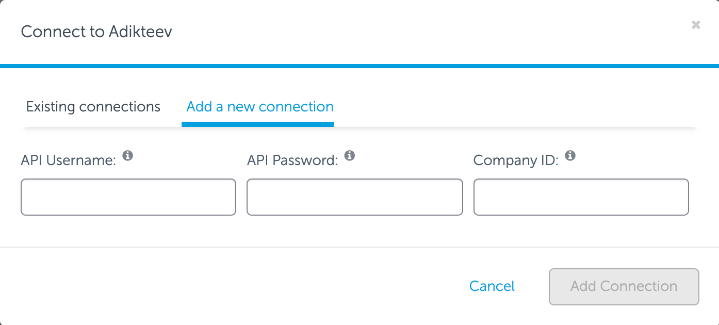The height and width of the screenshot is (325, 719).
Task: Switch to the Existing connections tab
Action: [x=93, y=107]
